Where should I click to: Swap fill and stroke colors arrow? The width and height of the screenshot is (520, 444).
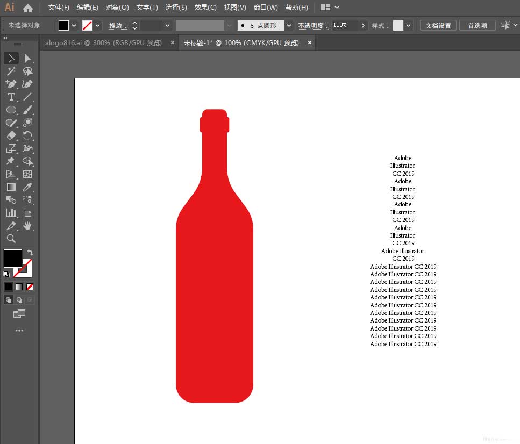(30, 253)
